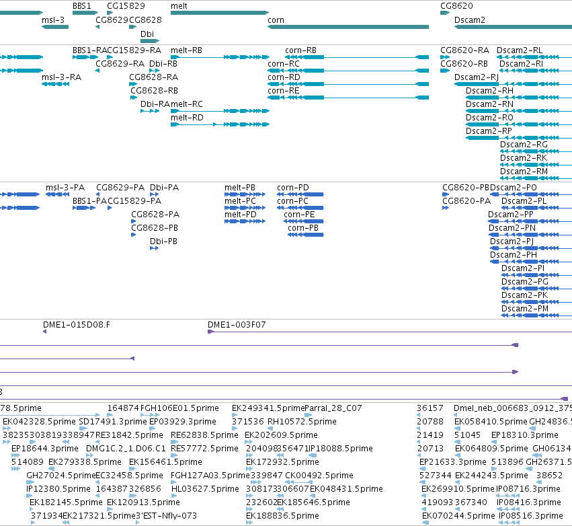Select the CG8628-RB transcript label

point(155,91)
